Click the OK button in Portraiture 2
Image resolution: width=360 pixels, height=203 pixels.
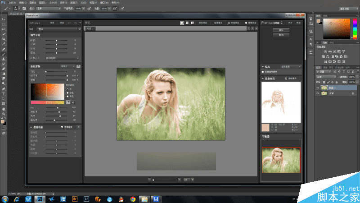point(281,30)
